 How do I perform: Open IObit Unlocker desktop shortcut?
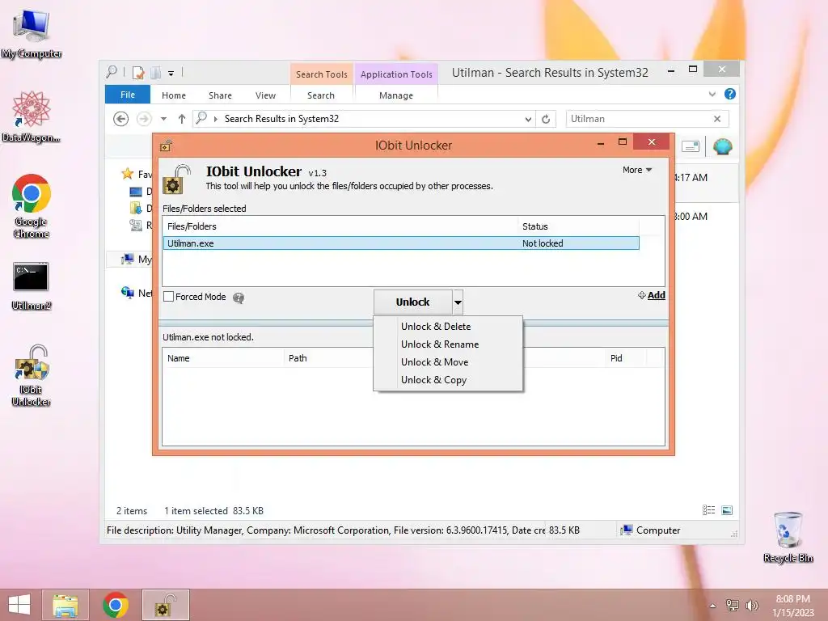click(31, 376)
